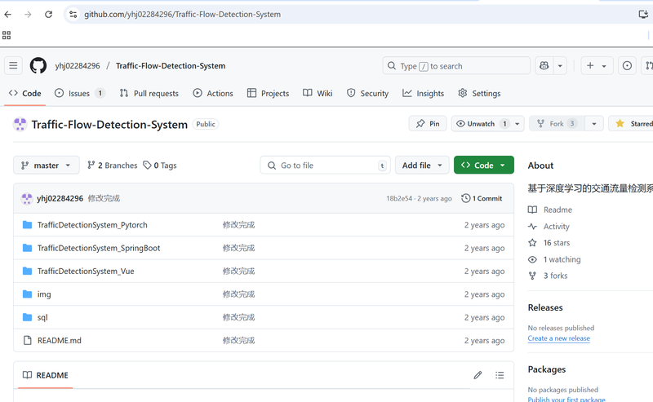Open GitHub hamburger navigation menu
The height and width of the screenshot is (402, 653).
click(x=13, y=66)
